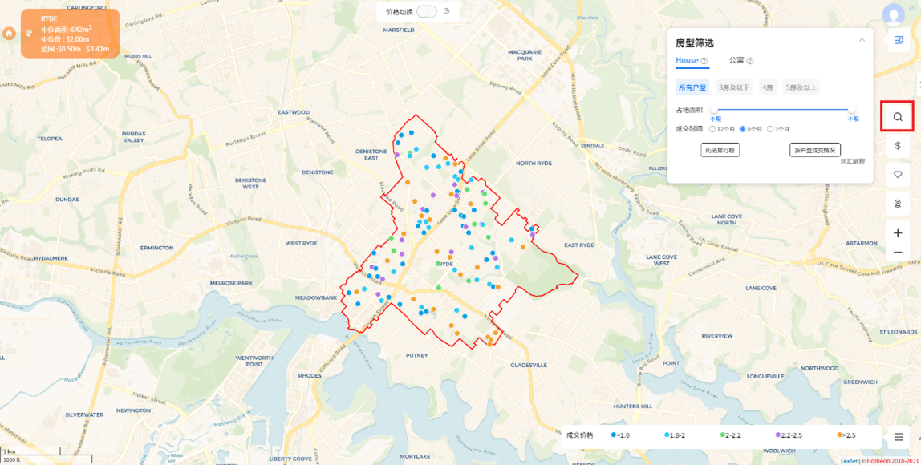Click the dollar sign price icon

pos(898,146)
